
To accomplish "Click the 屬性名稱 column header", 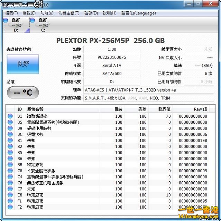I will 35,109.
